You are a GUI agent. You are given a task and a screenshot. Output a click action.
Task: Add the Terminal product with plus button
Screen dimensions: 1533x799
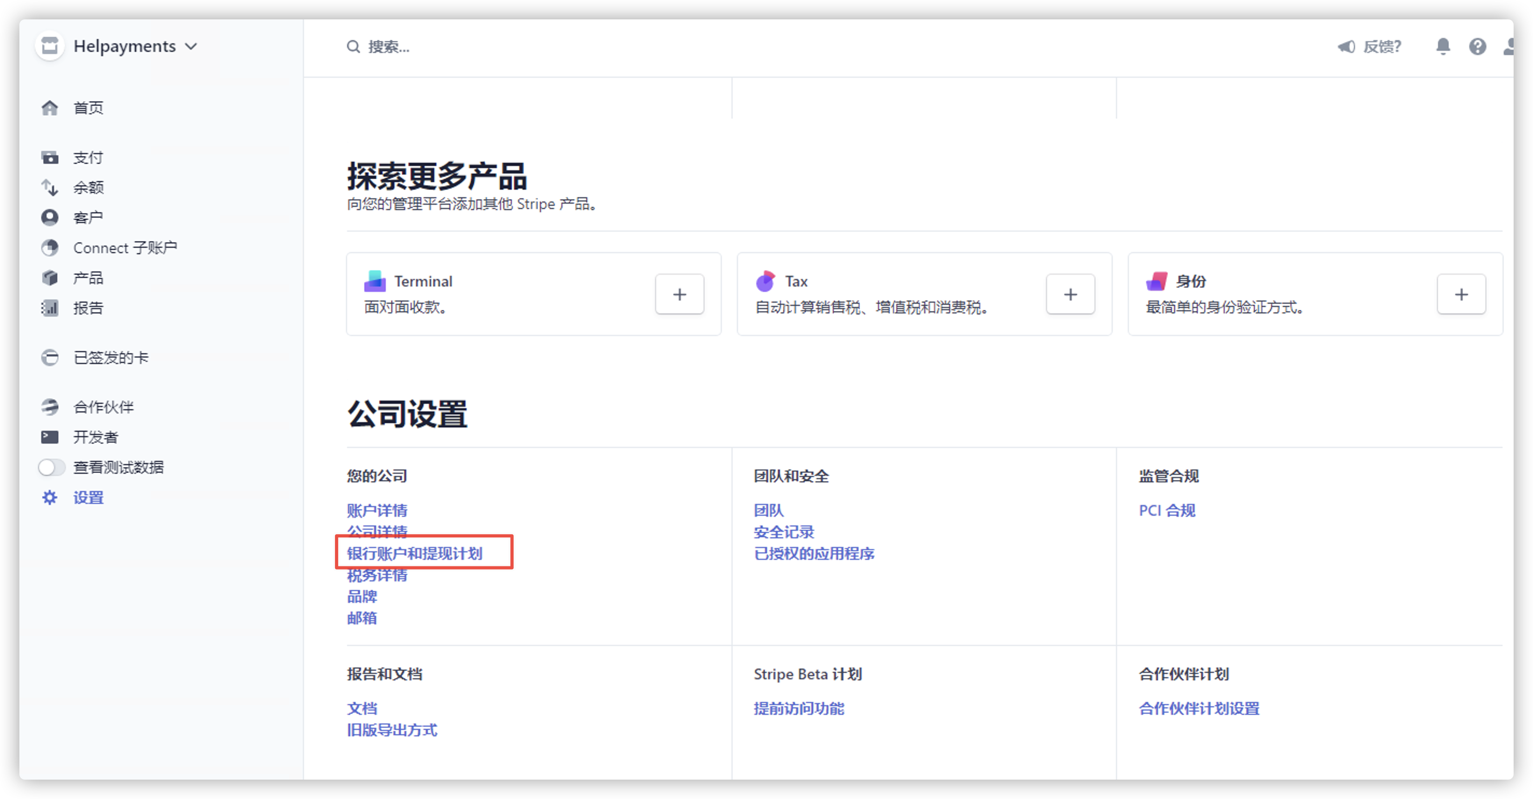tap(679, 294)
